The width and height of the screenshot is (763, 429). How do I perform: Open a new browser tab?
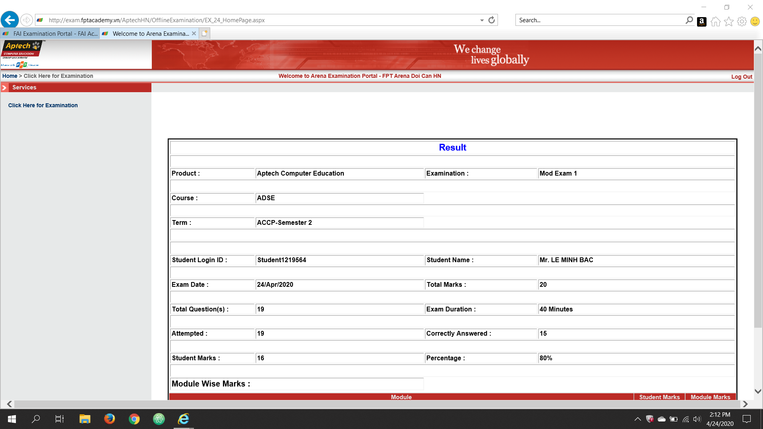pos(204,33)
